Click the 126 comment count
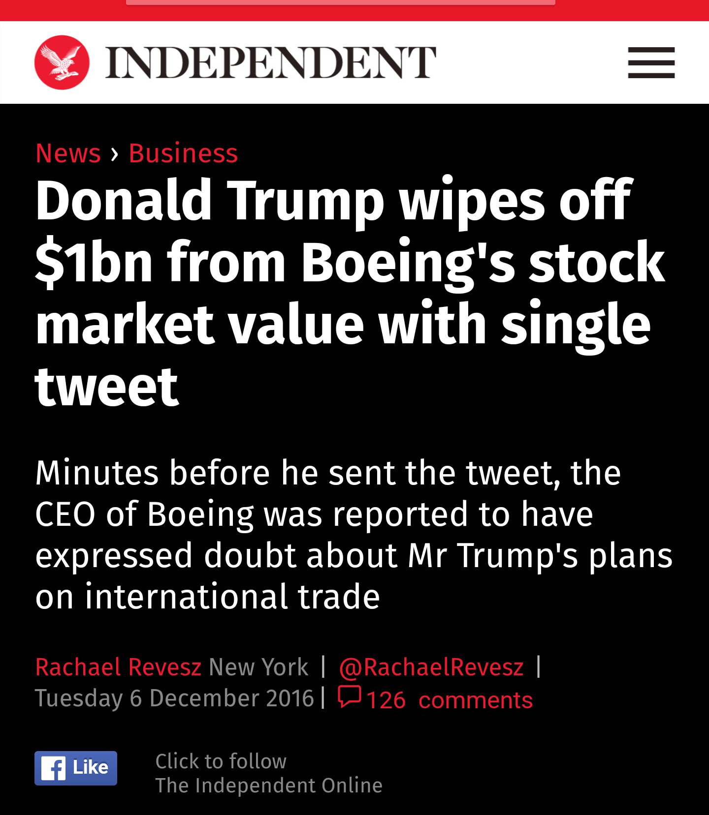The image size is (709, 815). click(386, 700)
